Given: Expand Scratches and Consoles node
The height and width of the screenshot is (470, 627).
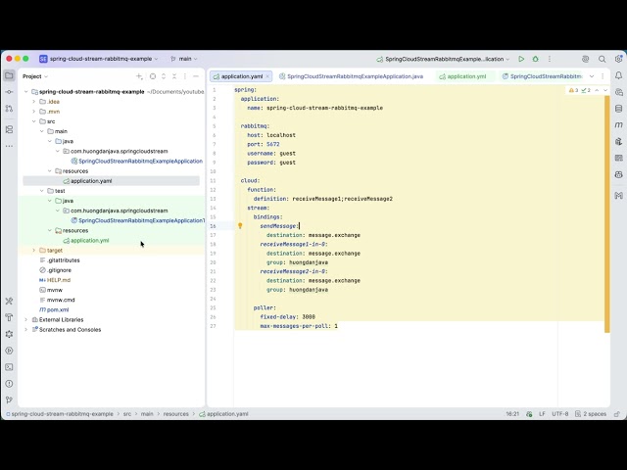Looking at the screenshot, I should (x=26, y=330).
